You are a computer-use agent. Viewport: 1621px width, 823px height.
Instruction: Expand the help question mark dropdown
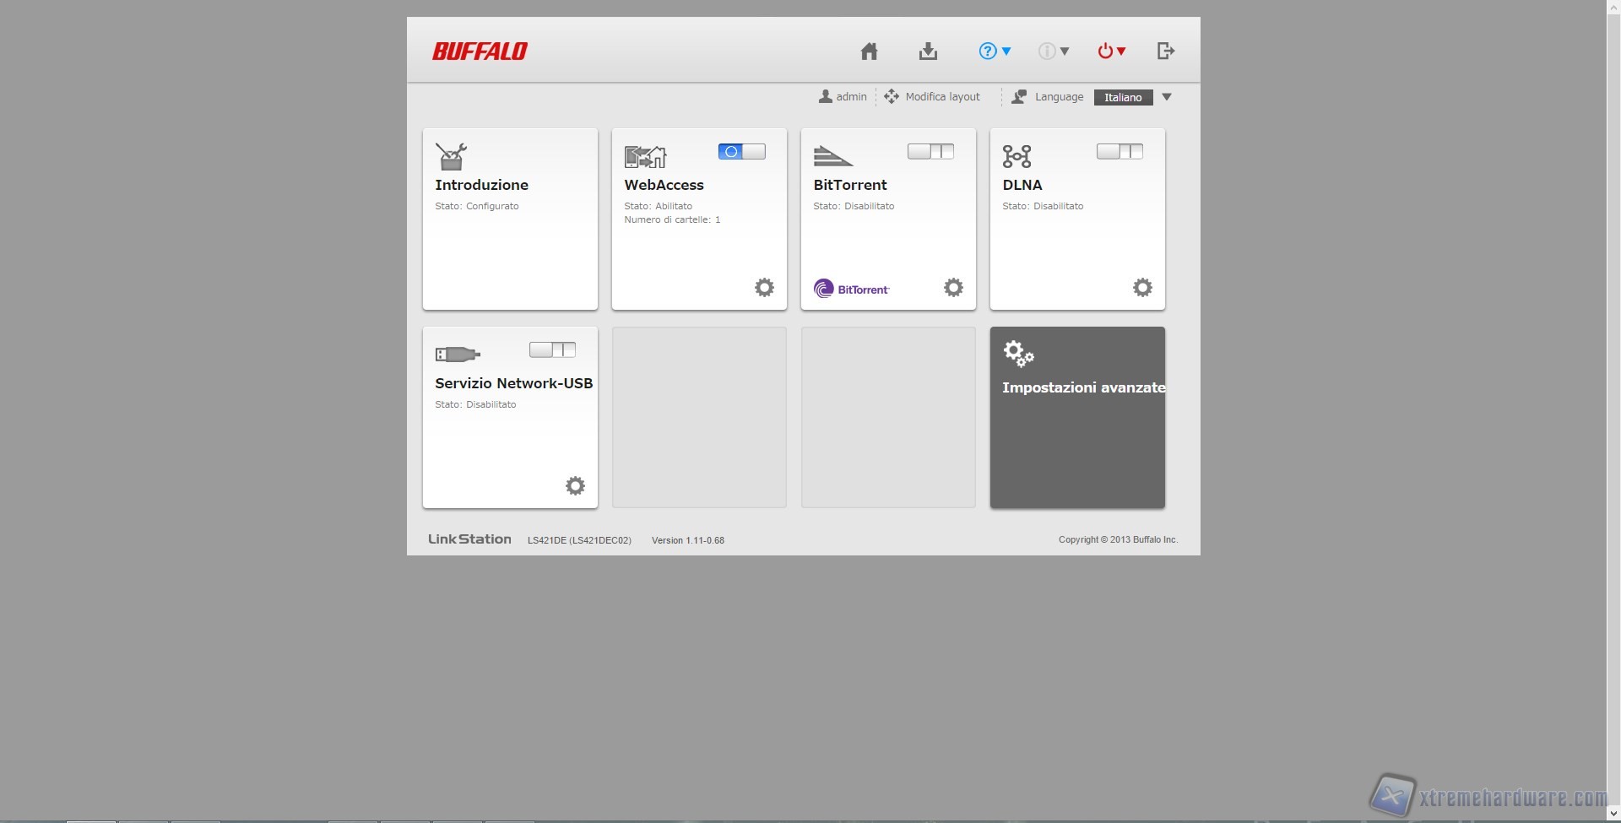pyautogui.click(x=995, y=51)
